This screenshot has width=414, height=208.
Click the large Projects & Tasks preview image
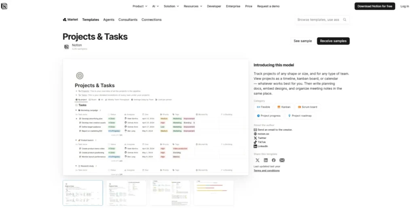[156, 117]
